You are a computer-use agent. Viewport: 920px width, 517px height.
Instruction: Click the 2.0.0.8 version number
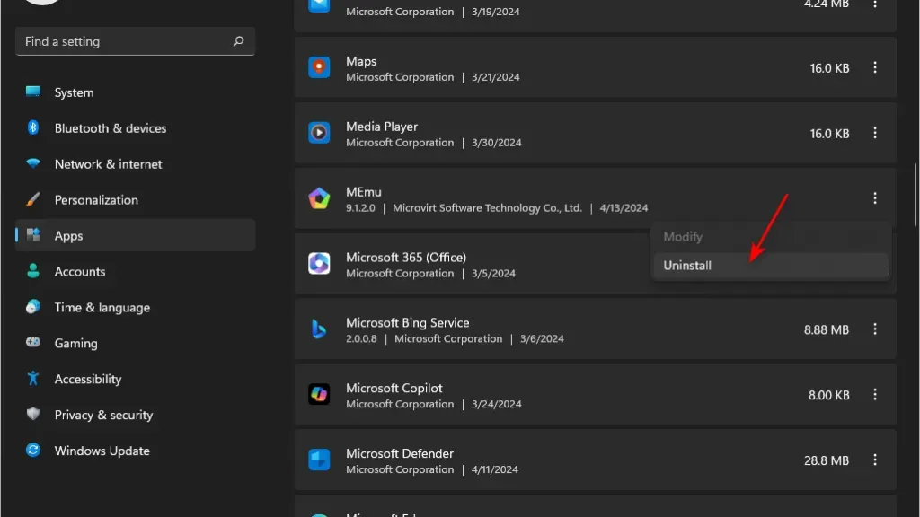(x=361, y=338)
